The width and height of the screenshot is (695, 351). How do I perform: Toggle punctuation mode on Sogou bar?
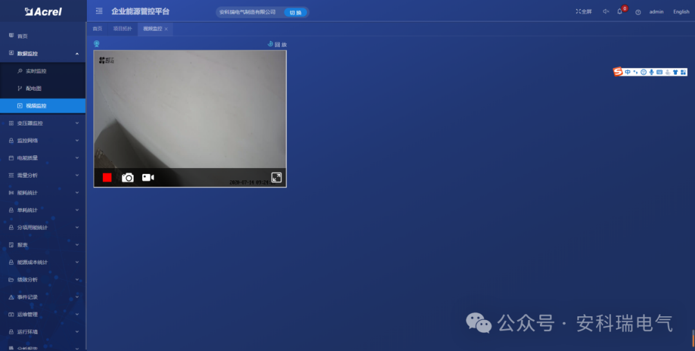click(x=636, y=72)
